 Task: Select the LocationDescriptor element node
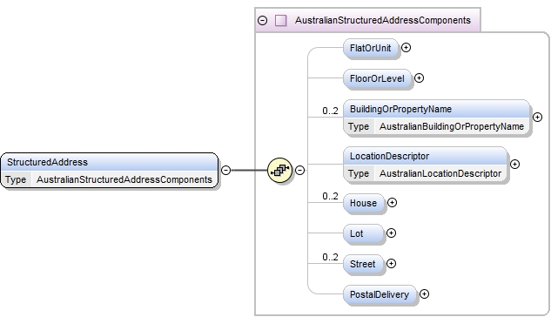pyautogui.click(x=425, y=165)
